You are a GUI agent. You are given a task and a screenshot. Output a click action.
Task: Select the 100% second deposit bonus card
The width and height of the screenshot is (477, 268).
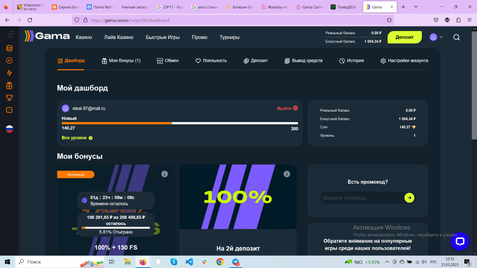[238, 210]
